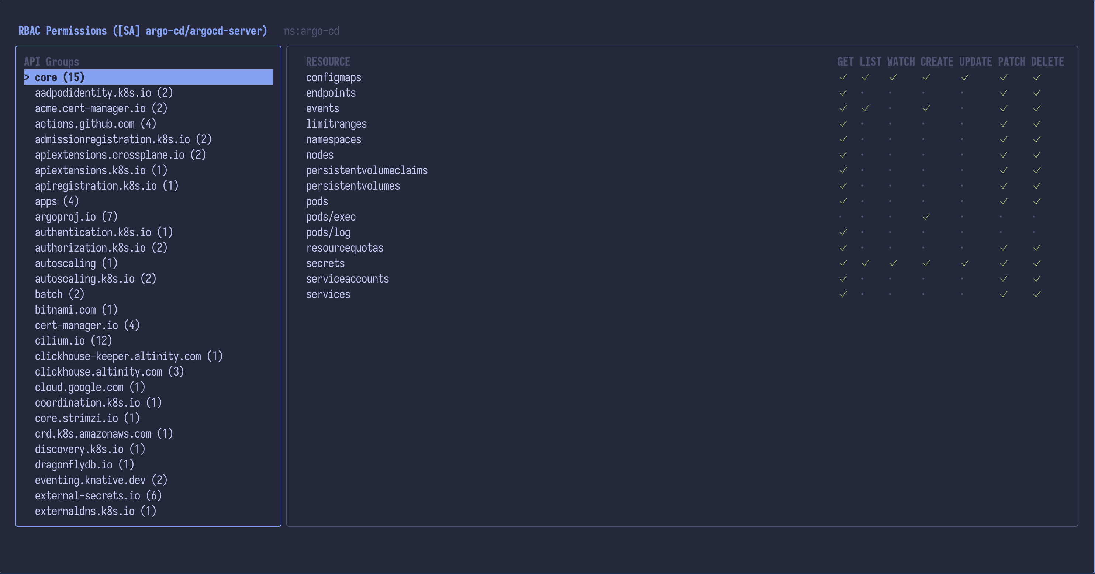Click the ns:argo-cd namespace label
The height and width of the screenshot is (574, 1095).
tap(311, 31)
